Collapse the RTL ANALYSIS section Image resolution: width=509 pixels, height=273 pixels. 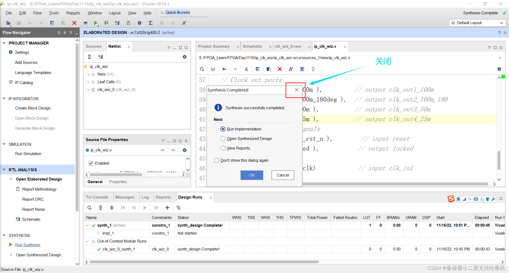(x=4, y=170)
